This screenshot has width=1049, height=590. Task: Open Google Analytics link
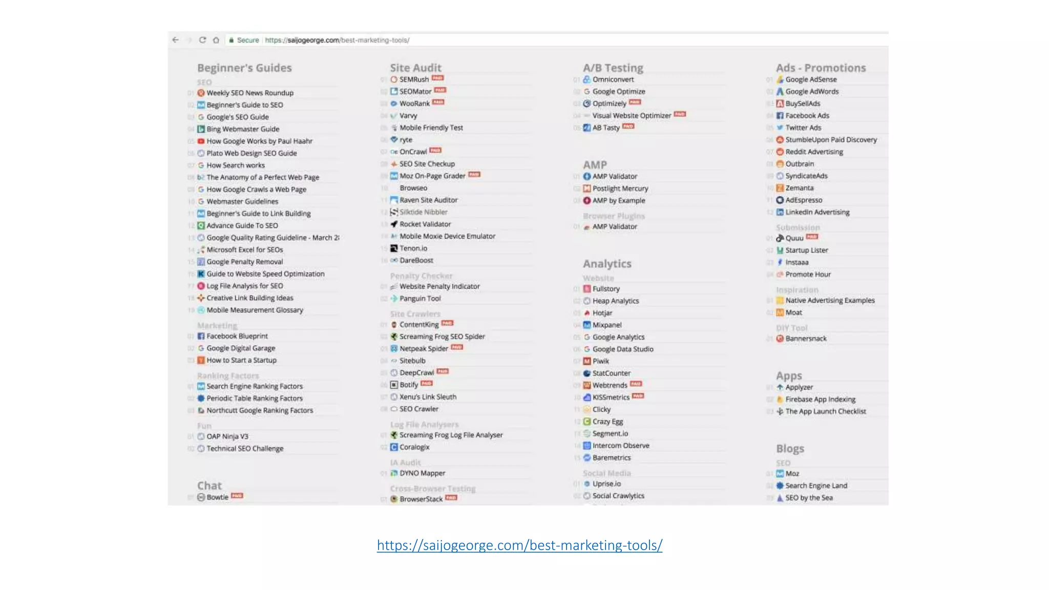click(x=618, y=337)
